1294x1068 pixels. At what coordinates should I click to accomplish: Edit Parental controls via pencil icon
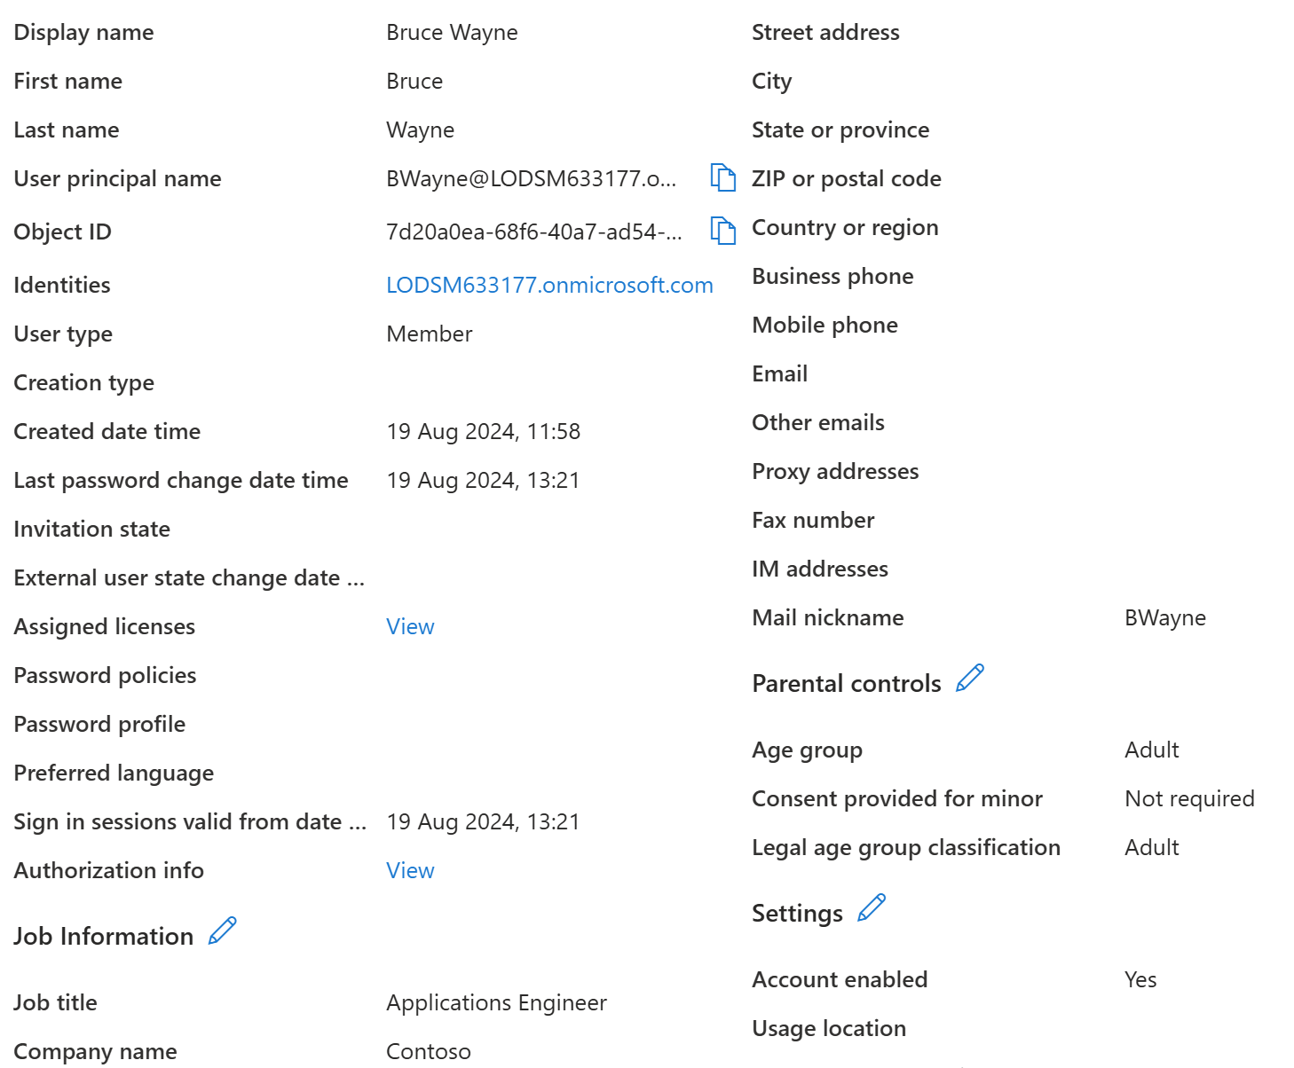pyautogui.click(x=970, y=679)
